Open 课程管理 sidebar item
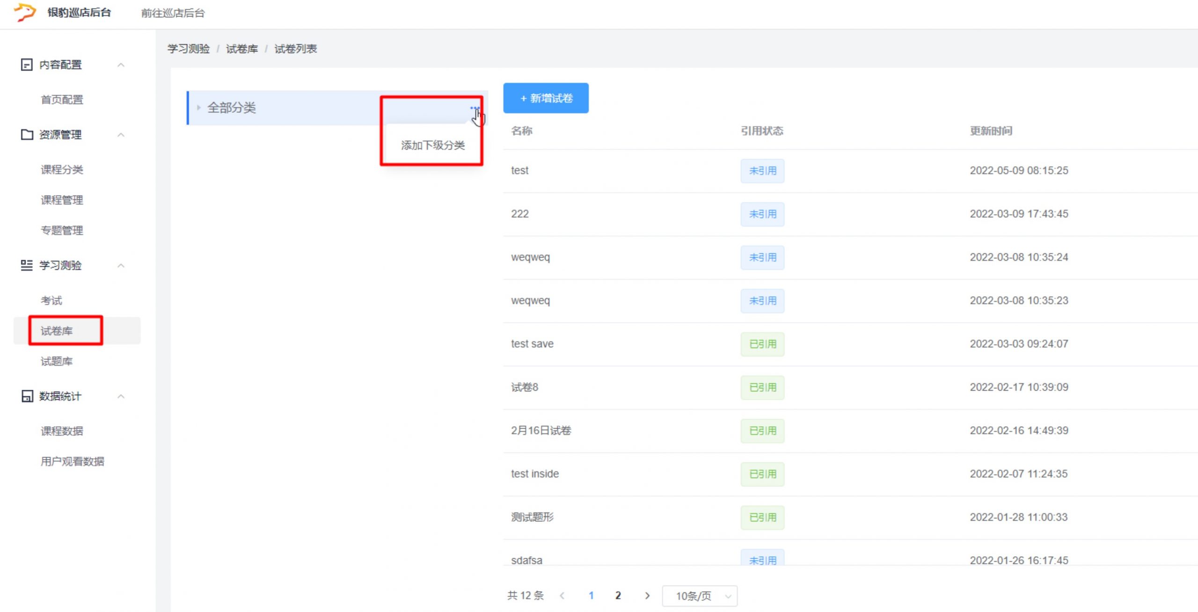Screen dimensions: 1198x612 62,200
